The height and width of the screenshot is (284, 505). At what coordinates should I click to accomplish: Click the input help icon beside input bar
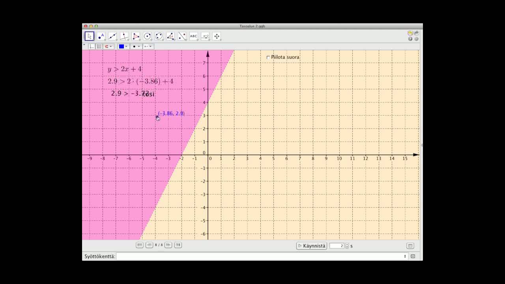[x=413, y=256]
